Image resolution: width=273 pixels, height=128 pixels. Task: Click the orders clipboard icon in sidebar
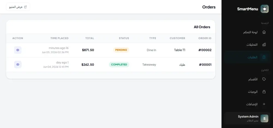coord(264,57)
